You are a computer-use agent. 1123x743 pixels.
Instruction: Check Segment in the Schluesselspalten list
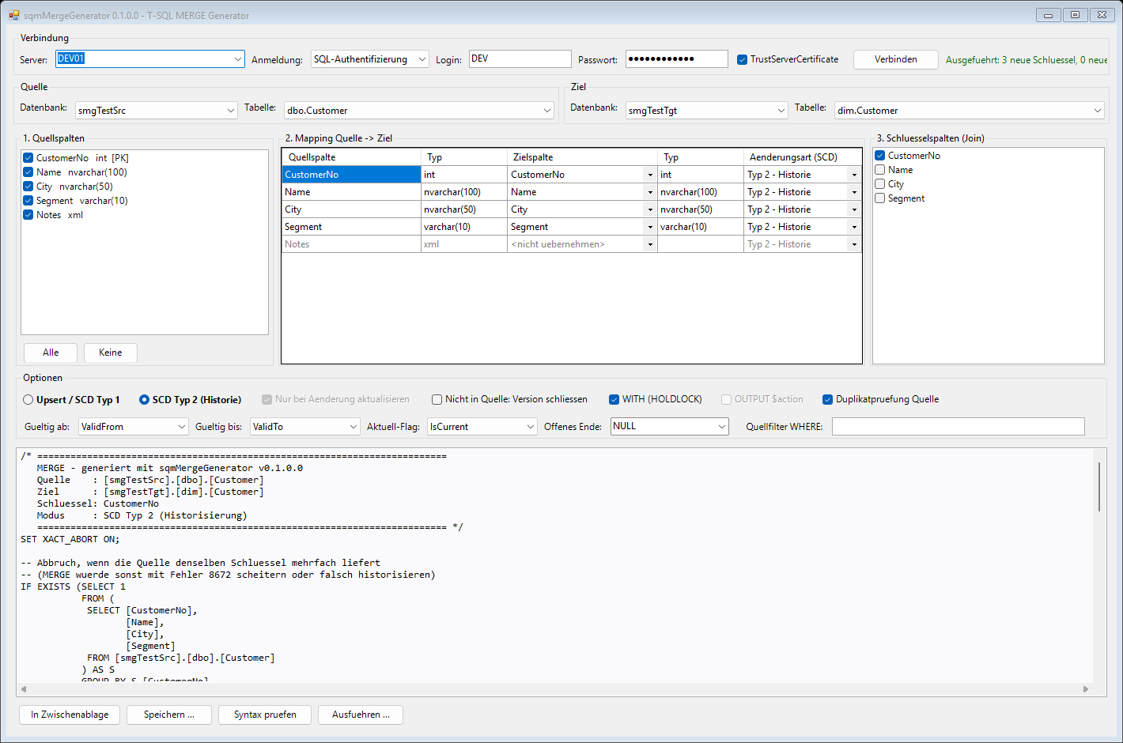879,198
